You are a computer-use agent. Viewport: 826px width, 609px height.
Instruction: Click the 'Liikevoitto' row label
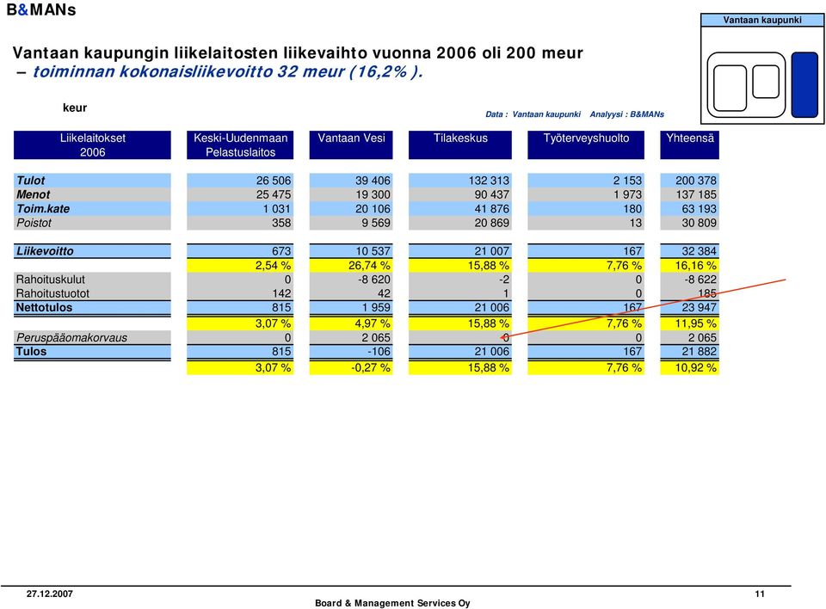(x=45, y=251)
